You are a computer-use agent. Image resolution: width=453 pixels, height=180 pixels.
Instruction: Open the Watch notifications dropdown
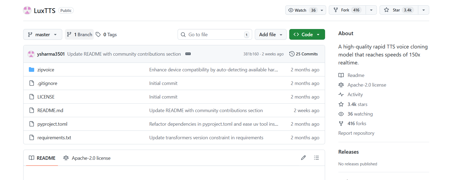coord(322,10)
